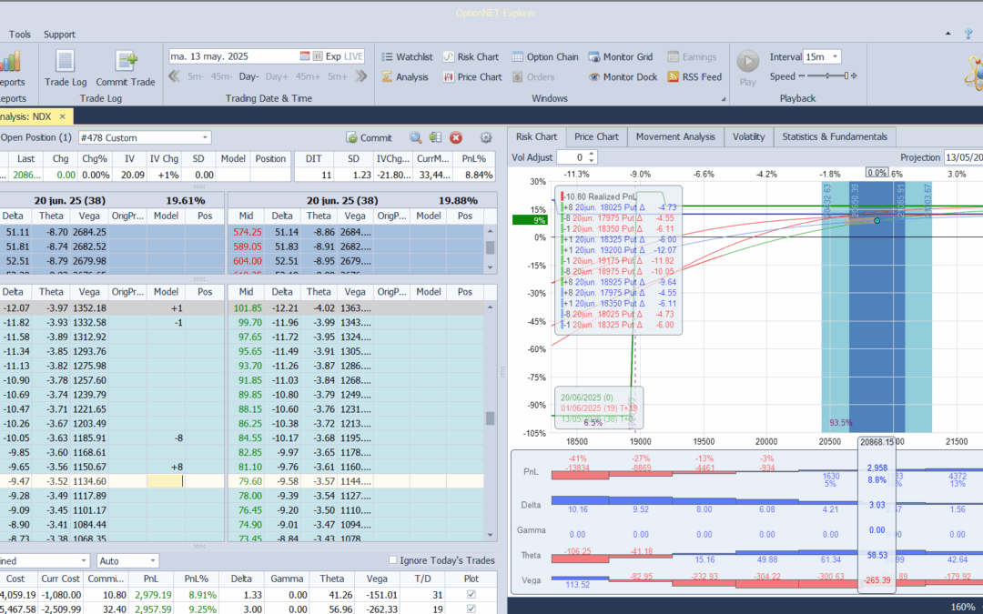Click the export grid icon beside magnifier
This screenshot has width=983, height=614.
[436, 137]
